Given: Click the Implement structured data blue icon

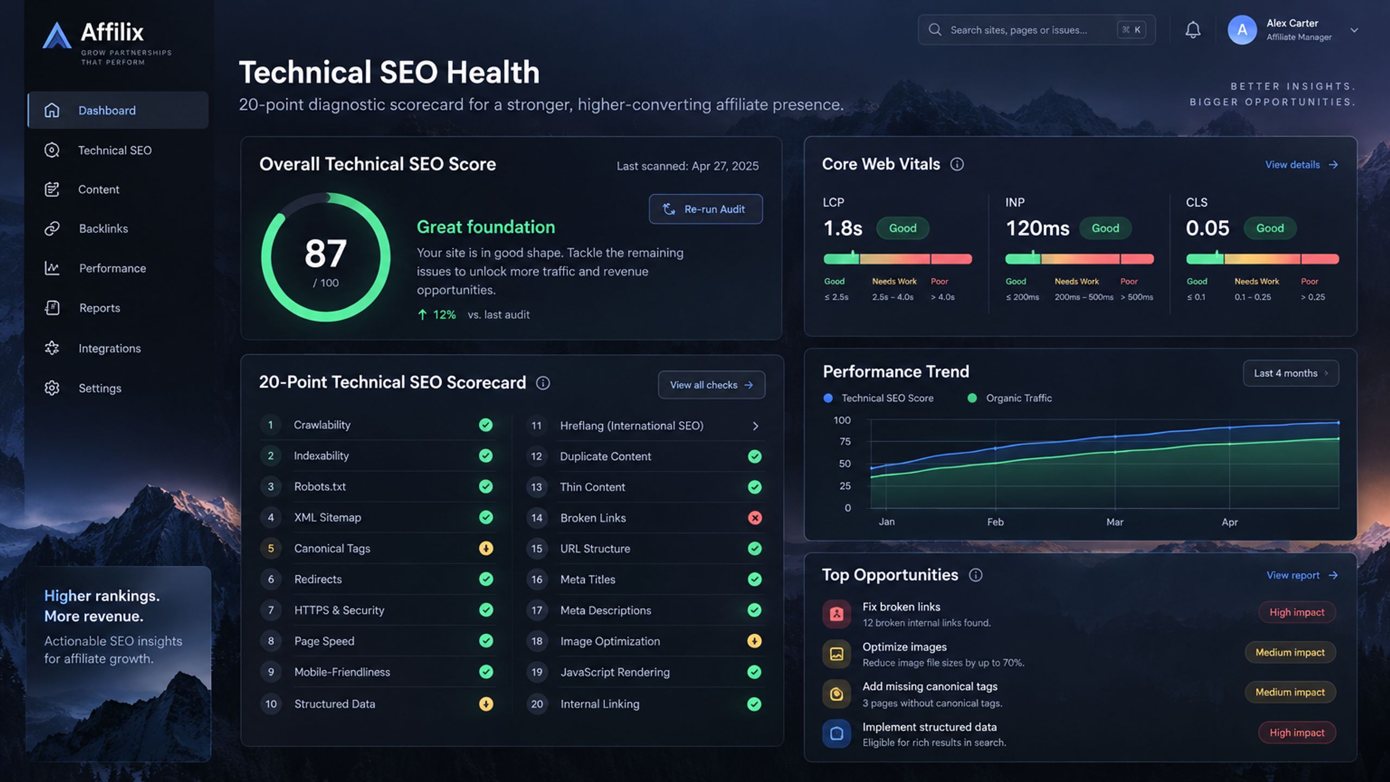Looking at the screenshot, I should (x=836, y=734).
